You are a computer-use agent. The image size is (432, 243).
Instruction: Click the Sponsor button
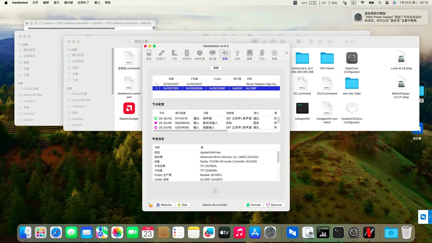(x=274, y=205)
